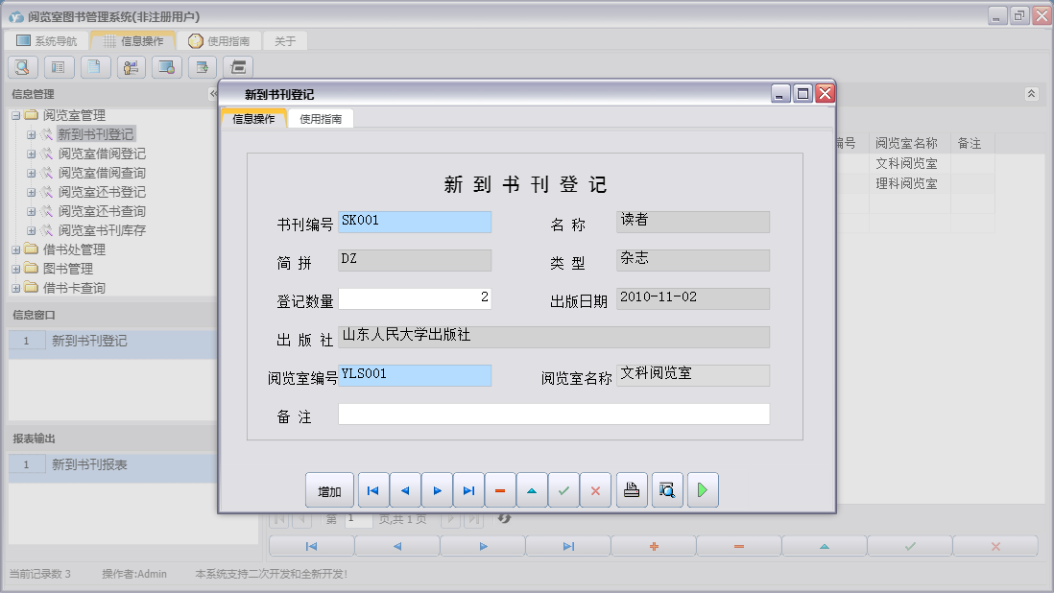1054x593 pixels.
Task: Open the 系统导航 main tab
Action: 46,41
